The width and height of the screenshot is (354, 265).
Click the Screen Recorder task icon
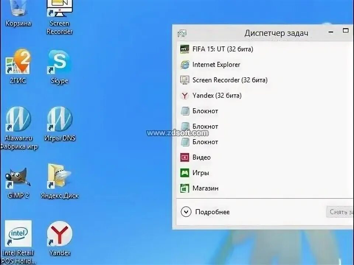[x=184, y=80]
